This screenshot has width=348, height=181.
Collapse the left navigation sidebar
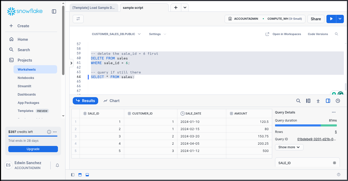54,11
